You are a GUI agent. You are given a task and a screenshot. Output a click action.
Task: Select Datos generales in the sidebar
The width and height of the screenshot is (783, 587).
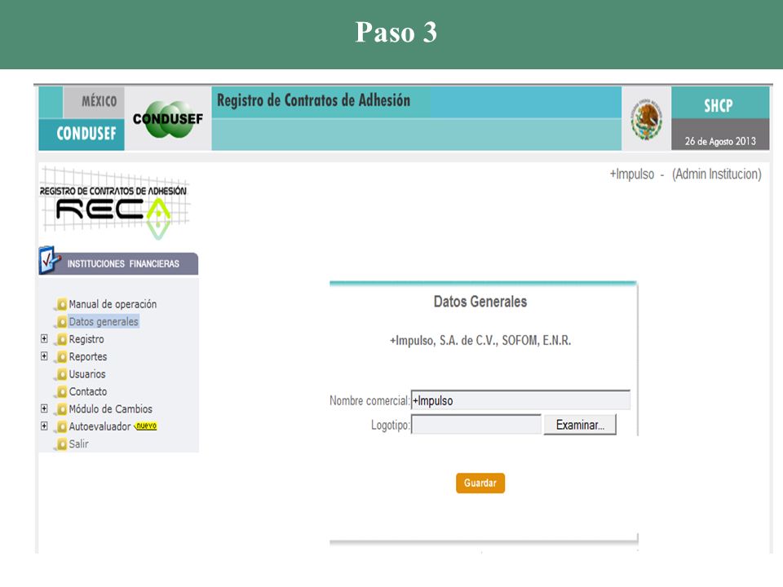pyautogui.click(x=104, y=321)
